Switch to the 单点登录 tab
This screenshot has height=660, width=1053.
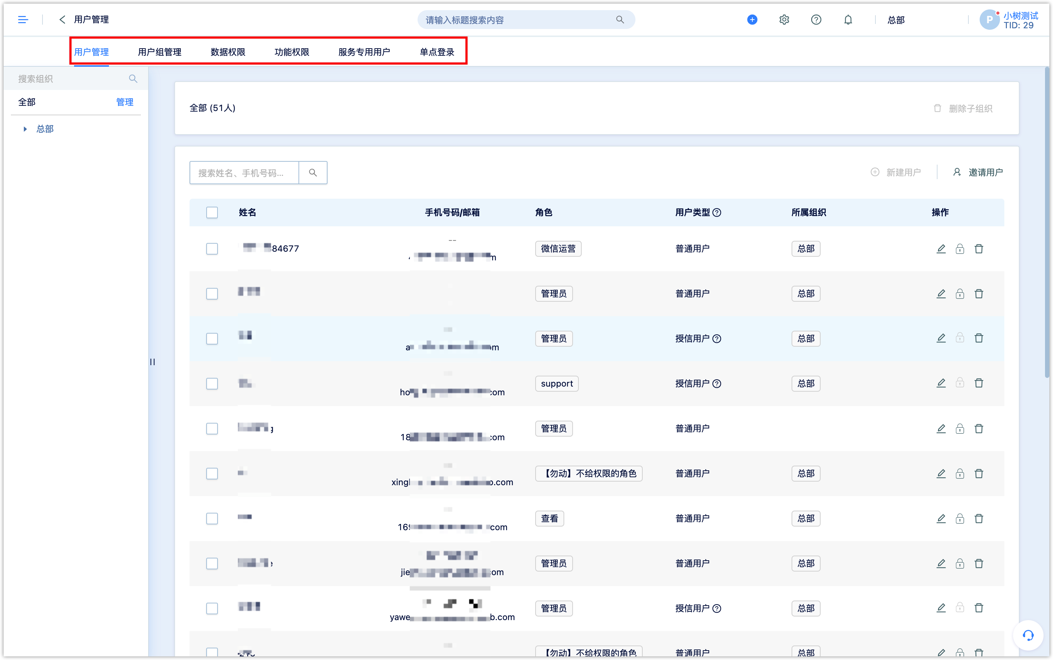[x=437, y=52]
